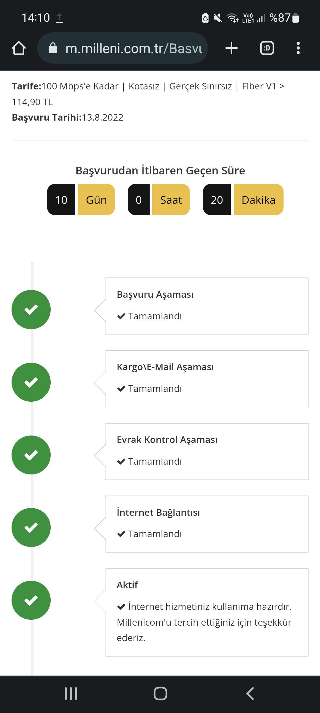This screenshot has height=713, width=320.
Task: Tap green check circle for İnternet Bağlantısı
Action: pos(31,527)
